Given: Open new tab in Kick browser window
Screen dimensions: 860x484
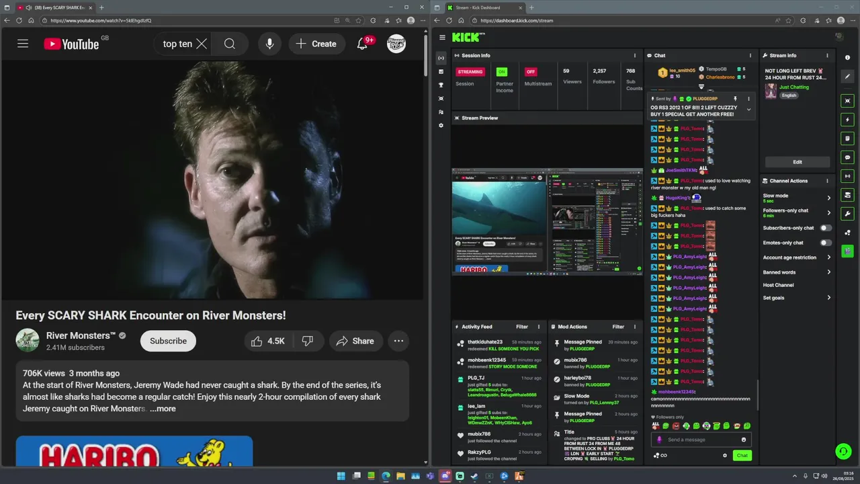Looking at the screenshot, I should pyautogui.click(x=531, y=7).
